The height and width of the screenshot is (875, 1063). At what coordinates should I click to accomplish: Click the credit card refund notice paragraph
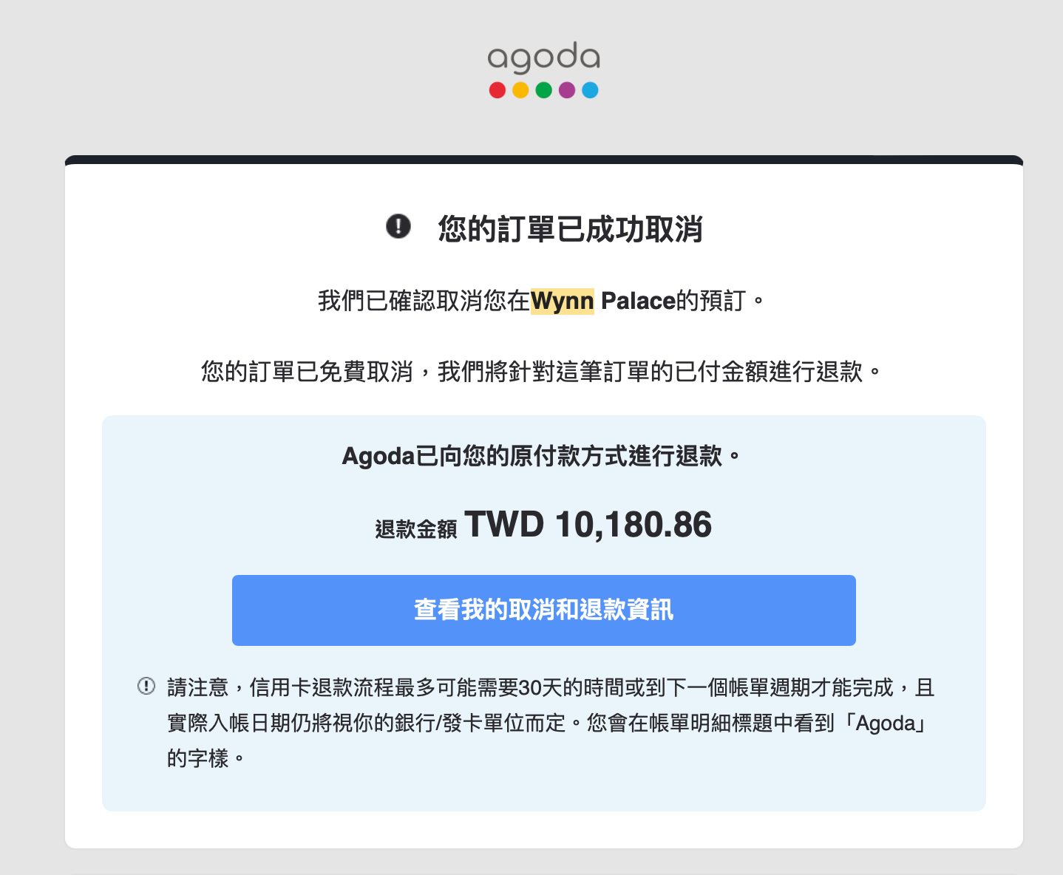[551, 723]
